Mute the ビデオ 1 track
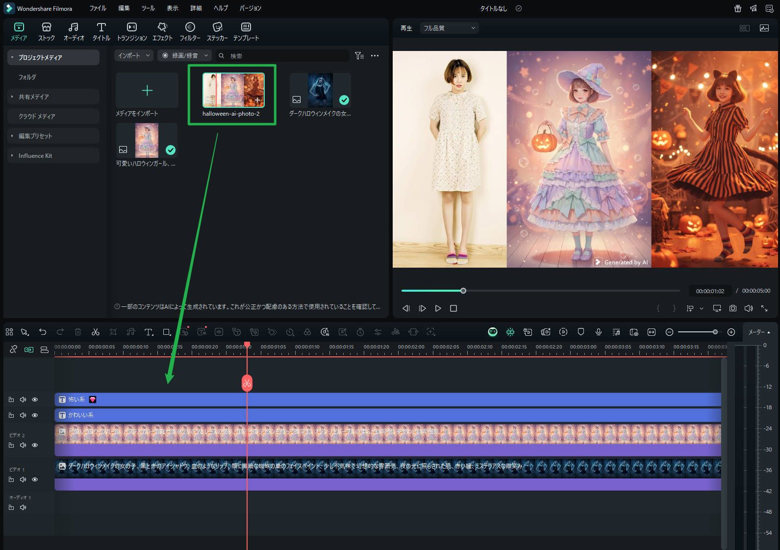This screenshot has height=550, width=780. 23,479
